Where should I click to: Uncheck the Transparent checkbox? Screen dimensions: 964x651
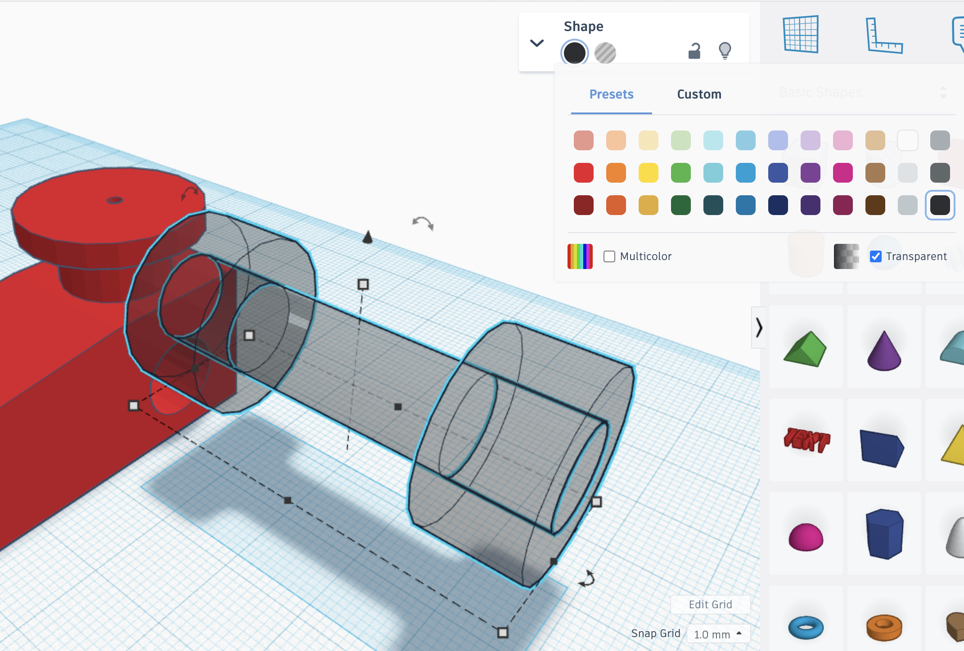click(875, 256)
